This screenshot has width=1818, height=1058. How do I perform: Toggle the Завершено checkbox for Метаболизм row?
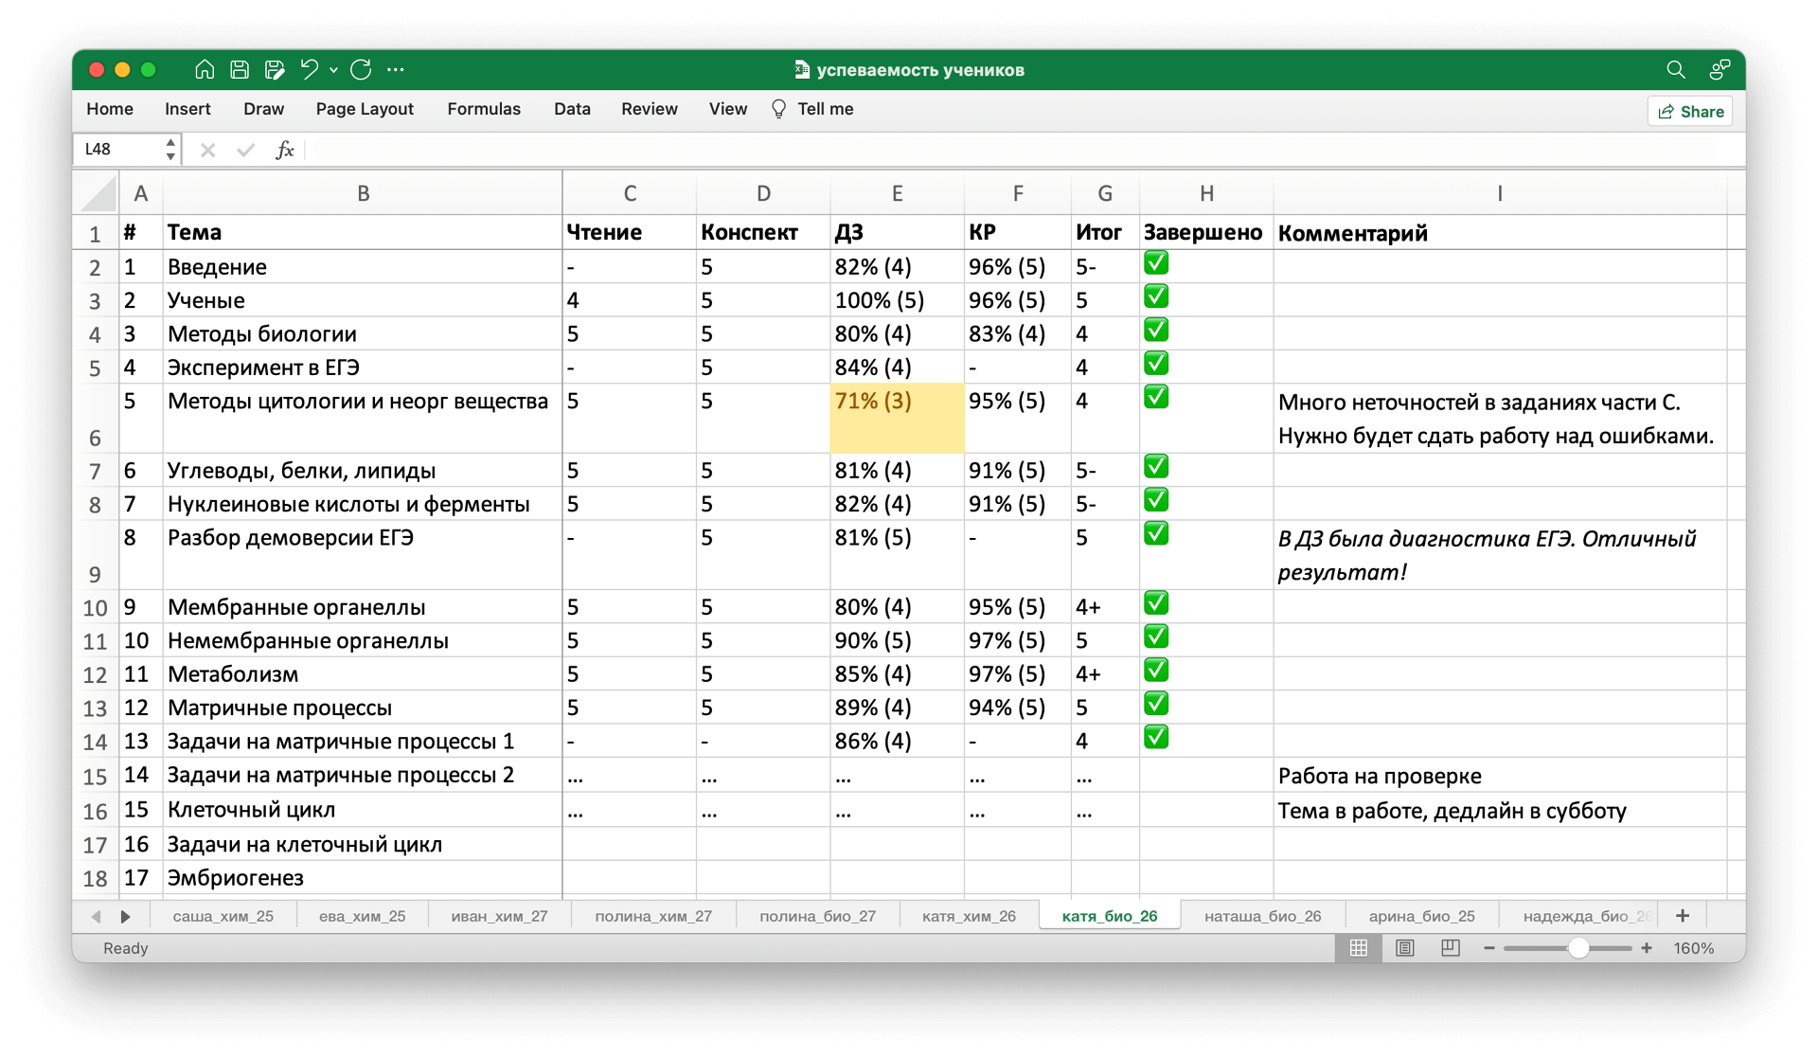click(1155, 671)
